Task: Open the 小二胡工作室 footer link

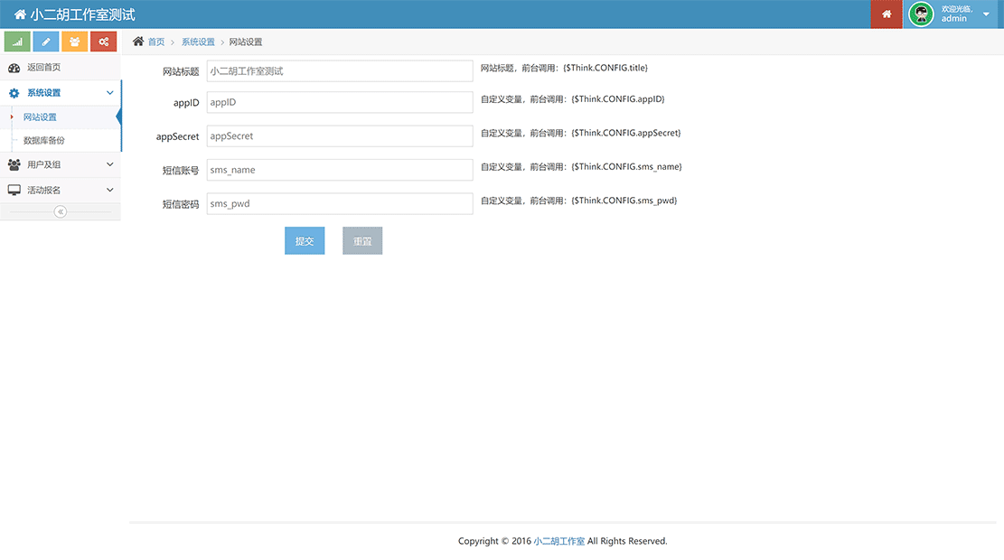Action: click(558, 541)
